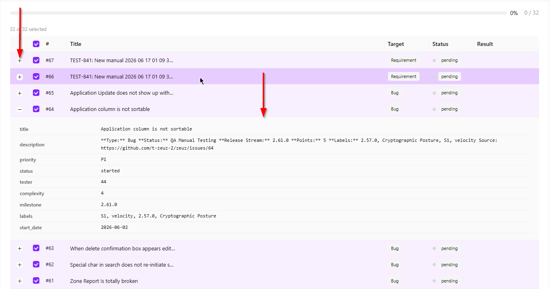Toggle the select-all header checkbox
550x289 pixels.
(x=36, y=44)
